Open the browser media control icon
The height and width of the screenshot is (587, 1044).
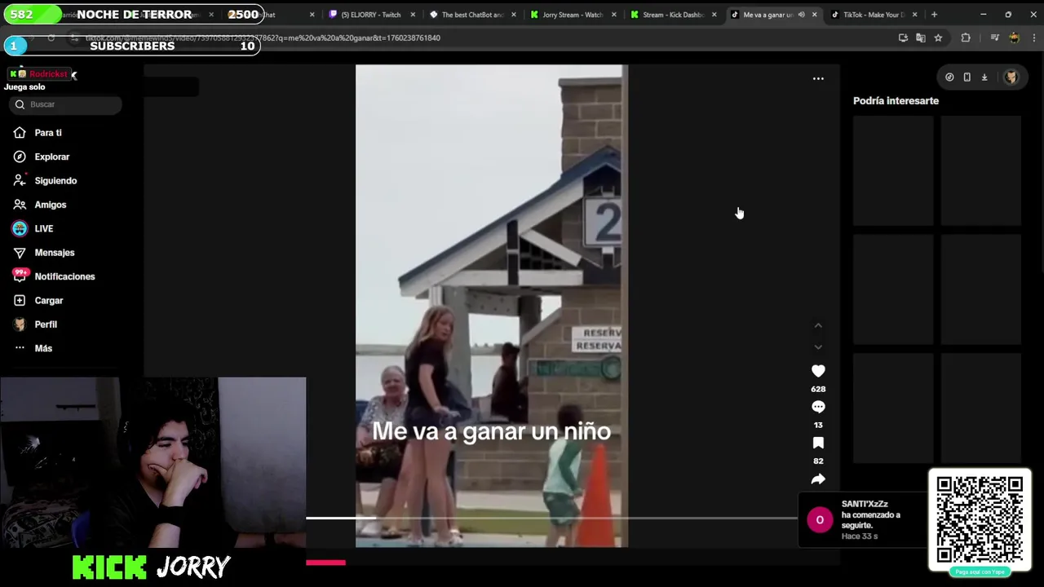994,38
